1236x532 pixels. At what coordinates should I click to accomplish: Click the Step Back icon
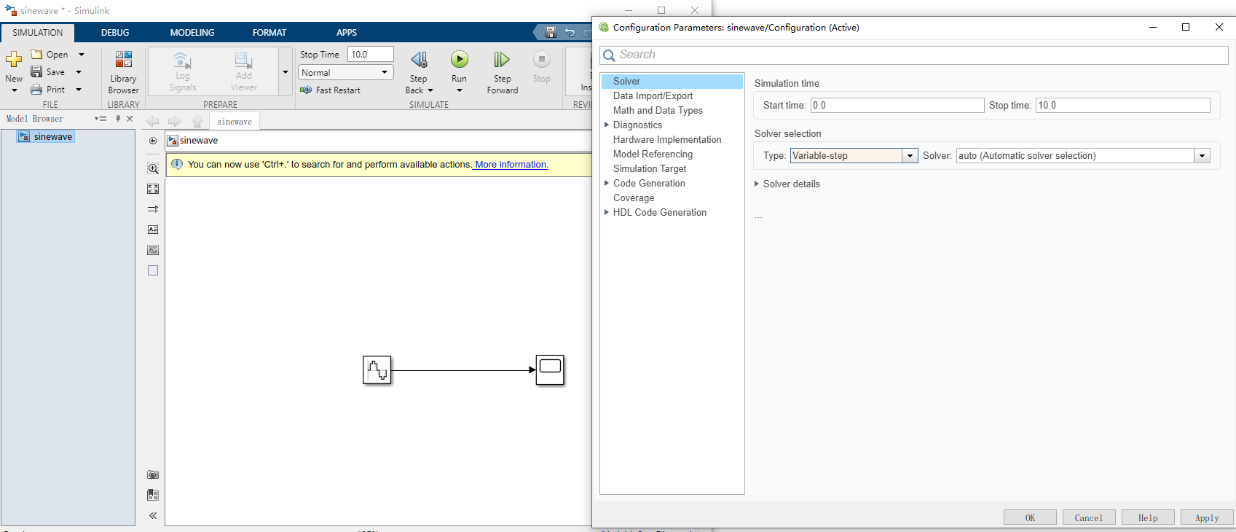point(419,60)
